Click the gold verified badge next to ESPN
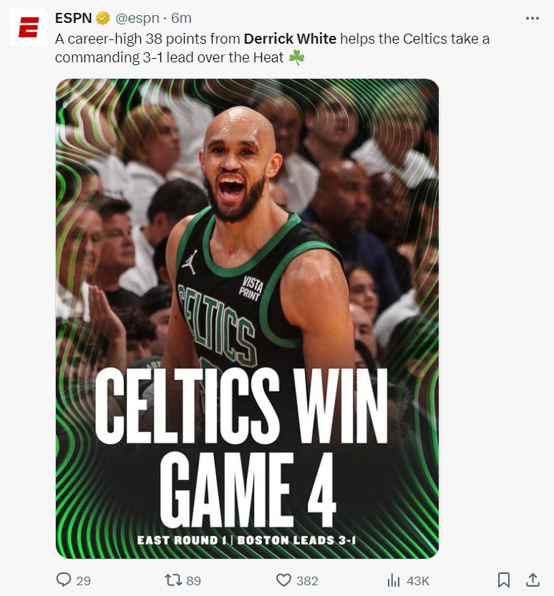 (102, 18)
